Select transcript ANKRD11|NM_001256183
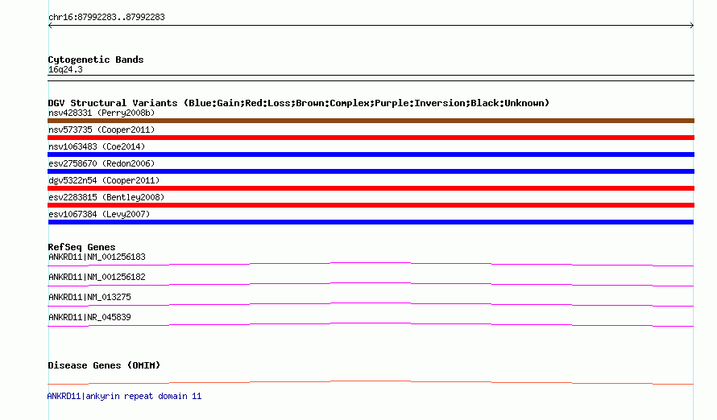717x420 pixels. coord(97,257)
